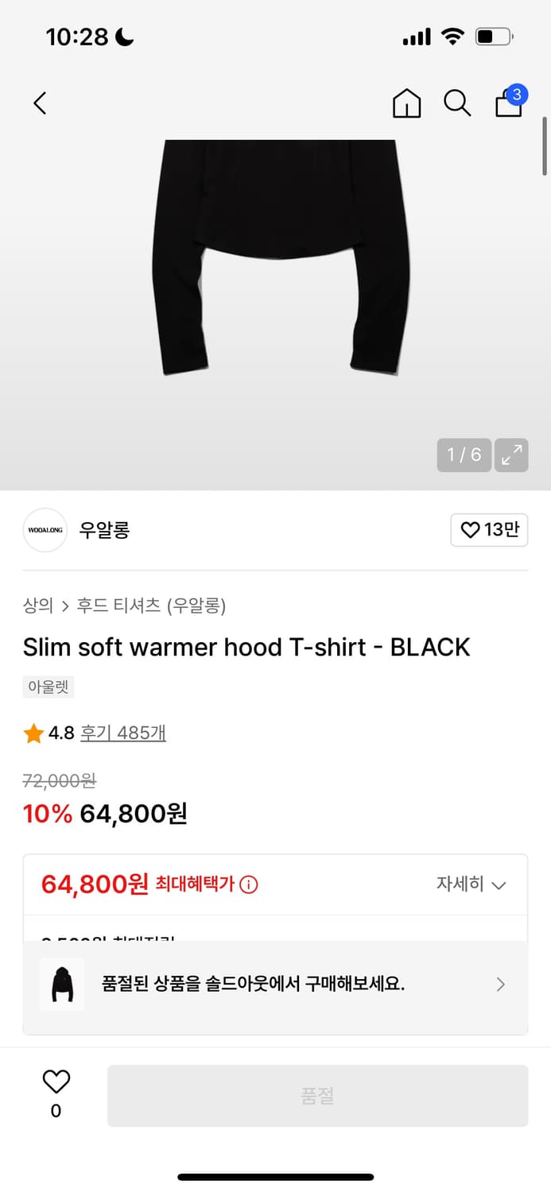Image resolution: width=551 pixels, height=1192 pixels.
Task: Open the shopping cart with 3 items
Action: [508, 103]
